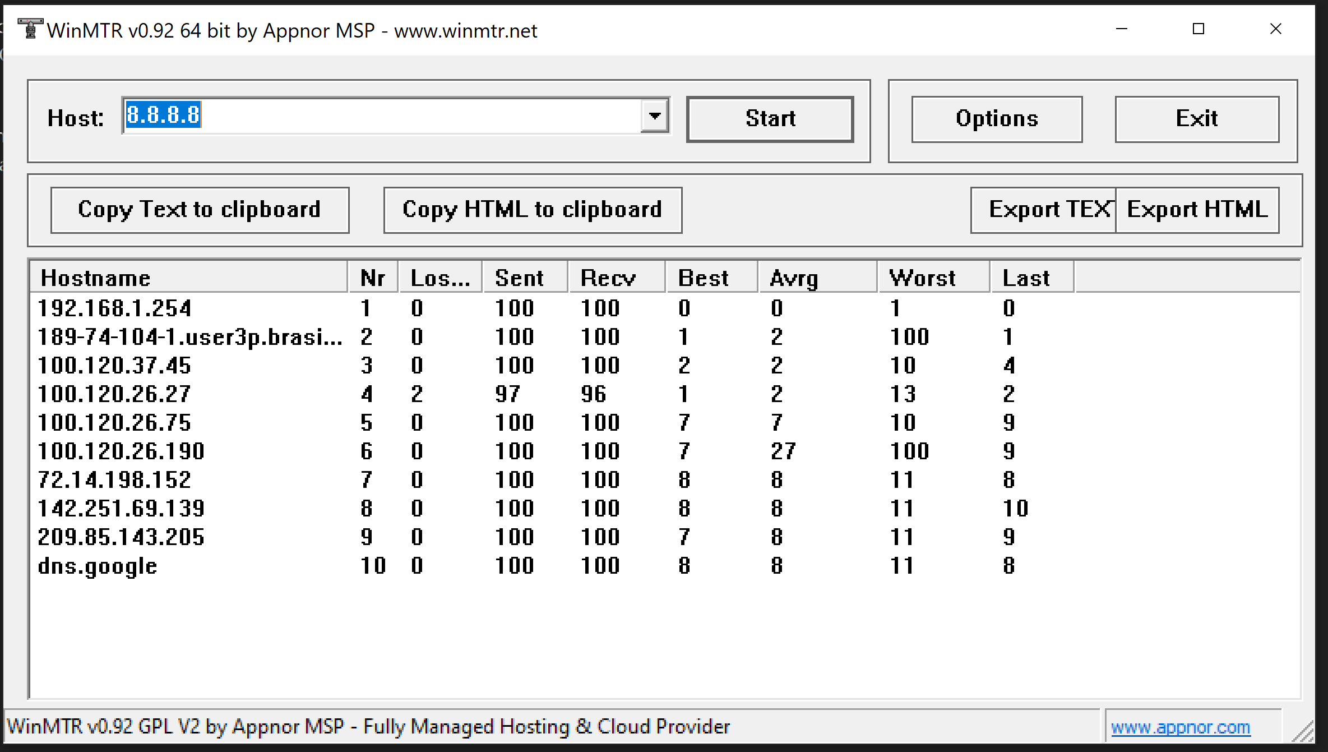1328x752 pixels.
Task: Click the Loss column header
Action: click(x=441, y=278)
